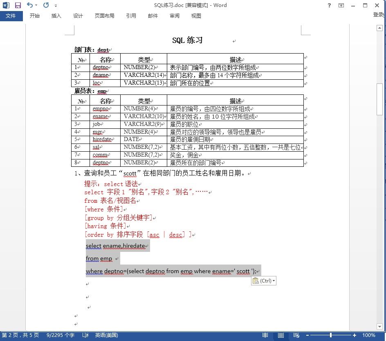Screen dimensions: 386x341
Task: Open Word Help question mark
Action: point(330,5)
